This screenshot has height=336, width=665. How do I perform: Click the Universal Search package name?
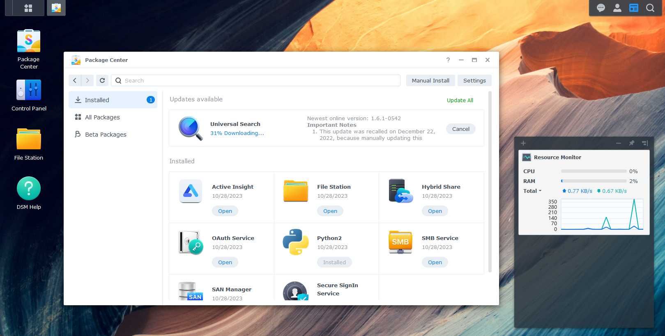coord(235,124)
